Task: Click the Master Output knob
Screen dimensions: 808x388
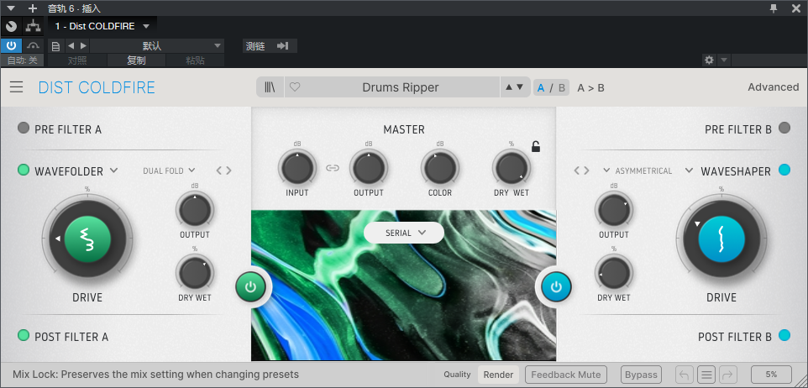Action: click(369, 168)
